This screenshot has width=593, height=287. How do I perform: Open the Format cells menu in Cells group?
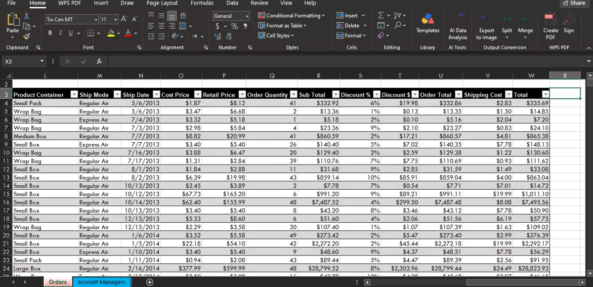[351, 36]
